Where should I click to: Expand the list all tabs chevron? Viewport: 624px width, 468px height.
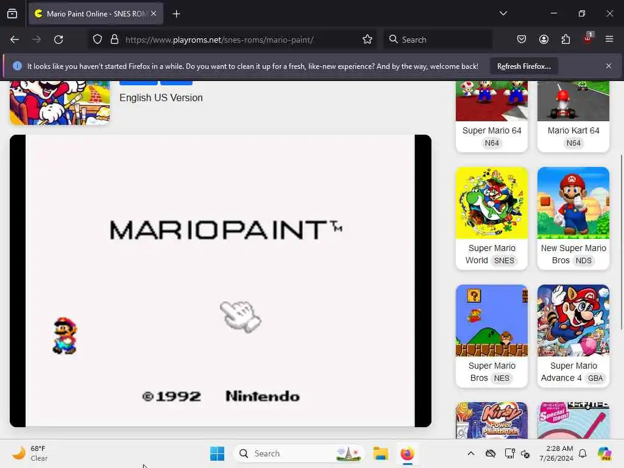click(x=503, y=13)
